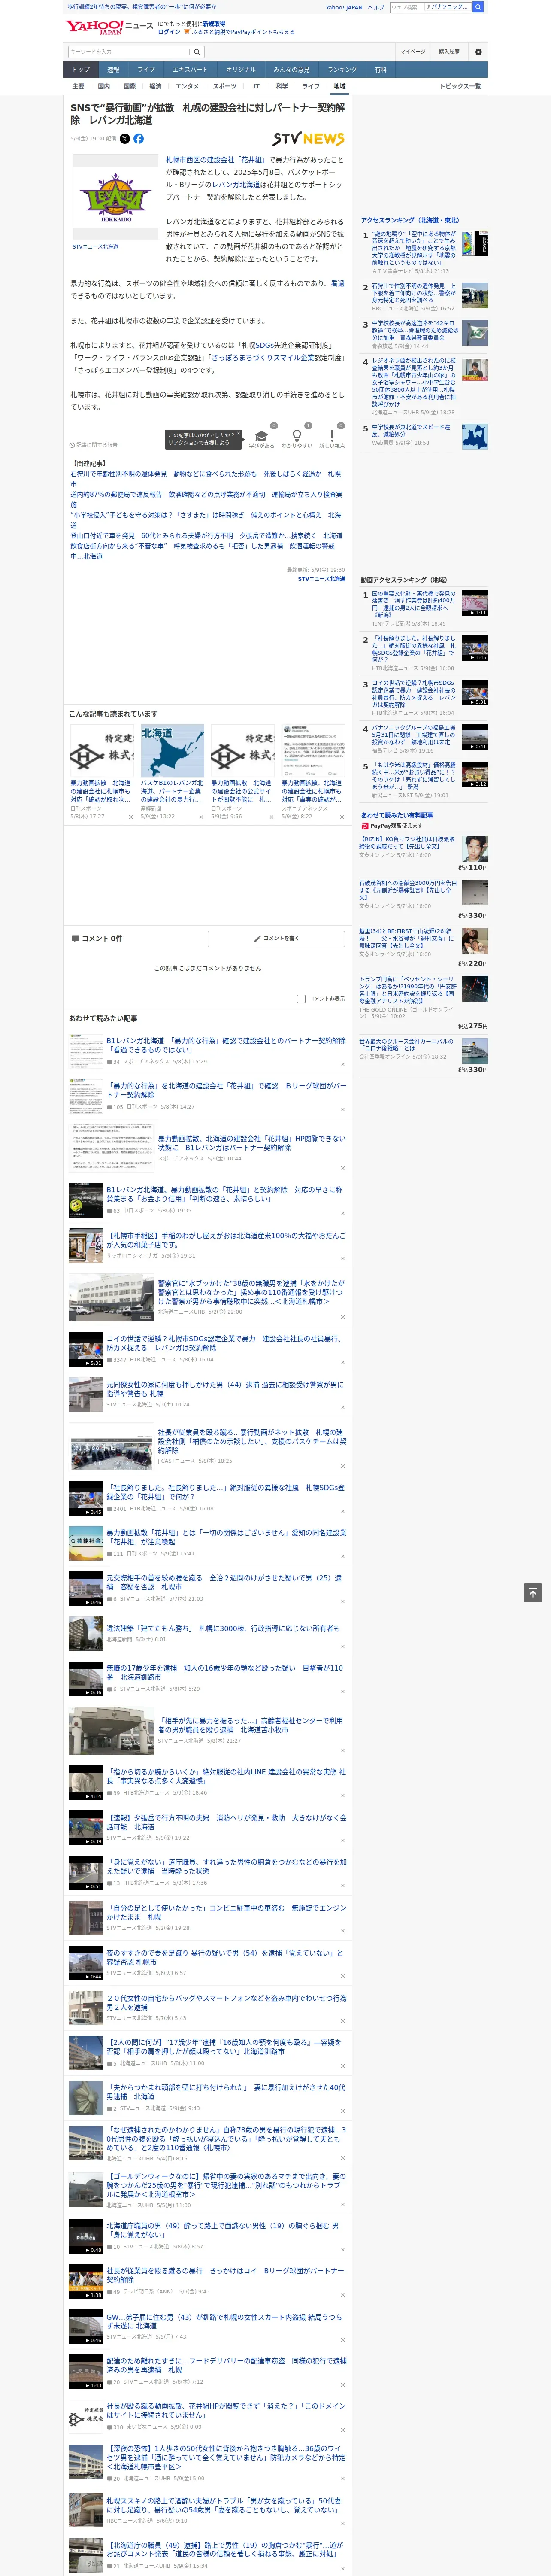Select the オリジナル navigation tab
This screenshot has height=2576, width=551.
tap(241, 70)
